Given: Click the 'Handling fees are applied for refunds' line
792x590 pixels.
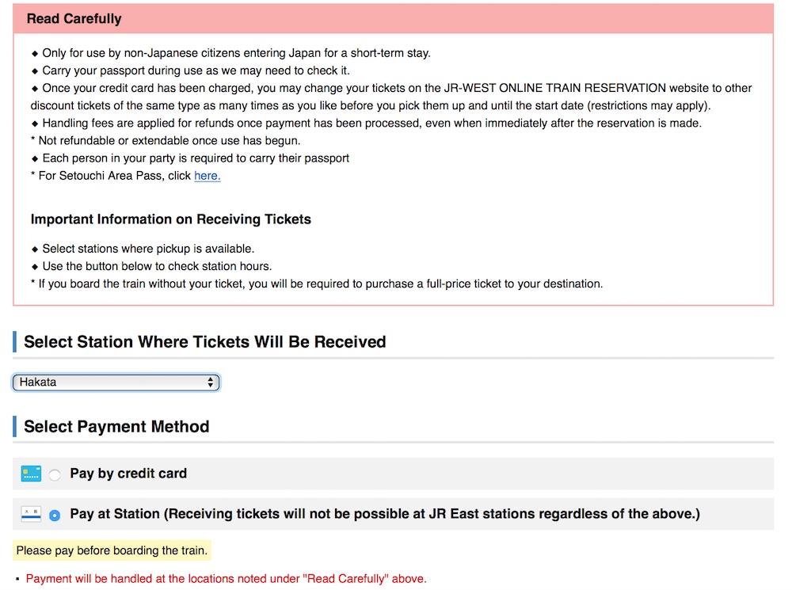Looking at the screenshot, I should click(x=371, y=123).
